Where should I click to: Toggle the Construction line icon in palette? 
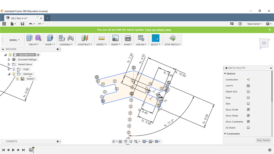[248, 79]
